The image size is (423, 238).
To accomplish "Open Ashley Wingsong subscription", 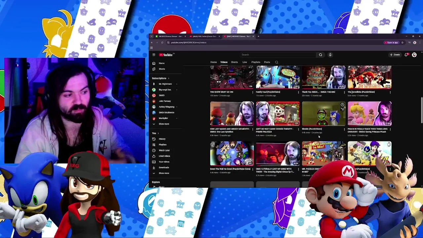I will tap(166, 107).
